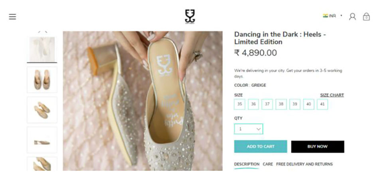Open the hamburger navigation menu
Screen dimensions: 379x179
point(12,17)
